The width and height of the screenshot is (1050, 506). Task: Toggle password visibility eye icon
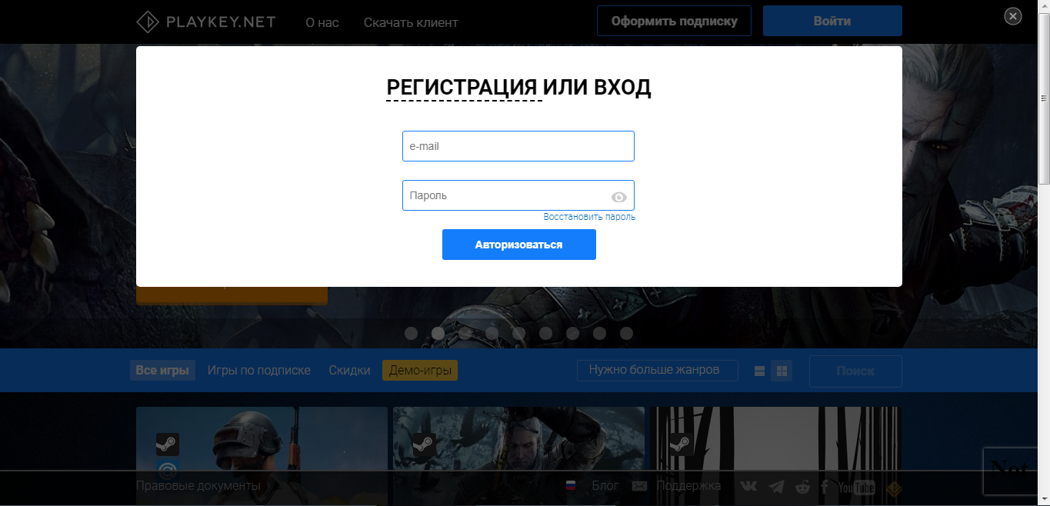(619, 198)
